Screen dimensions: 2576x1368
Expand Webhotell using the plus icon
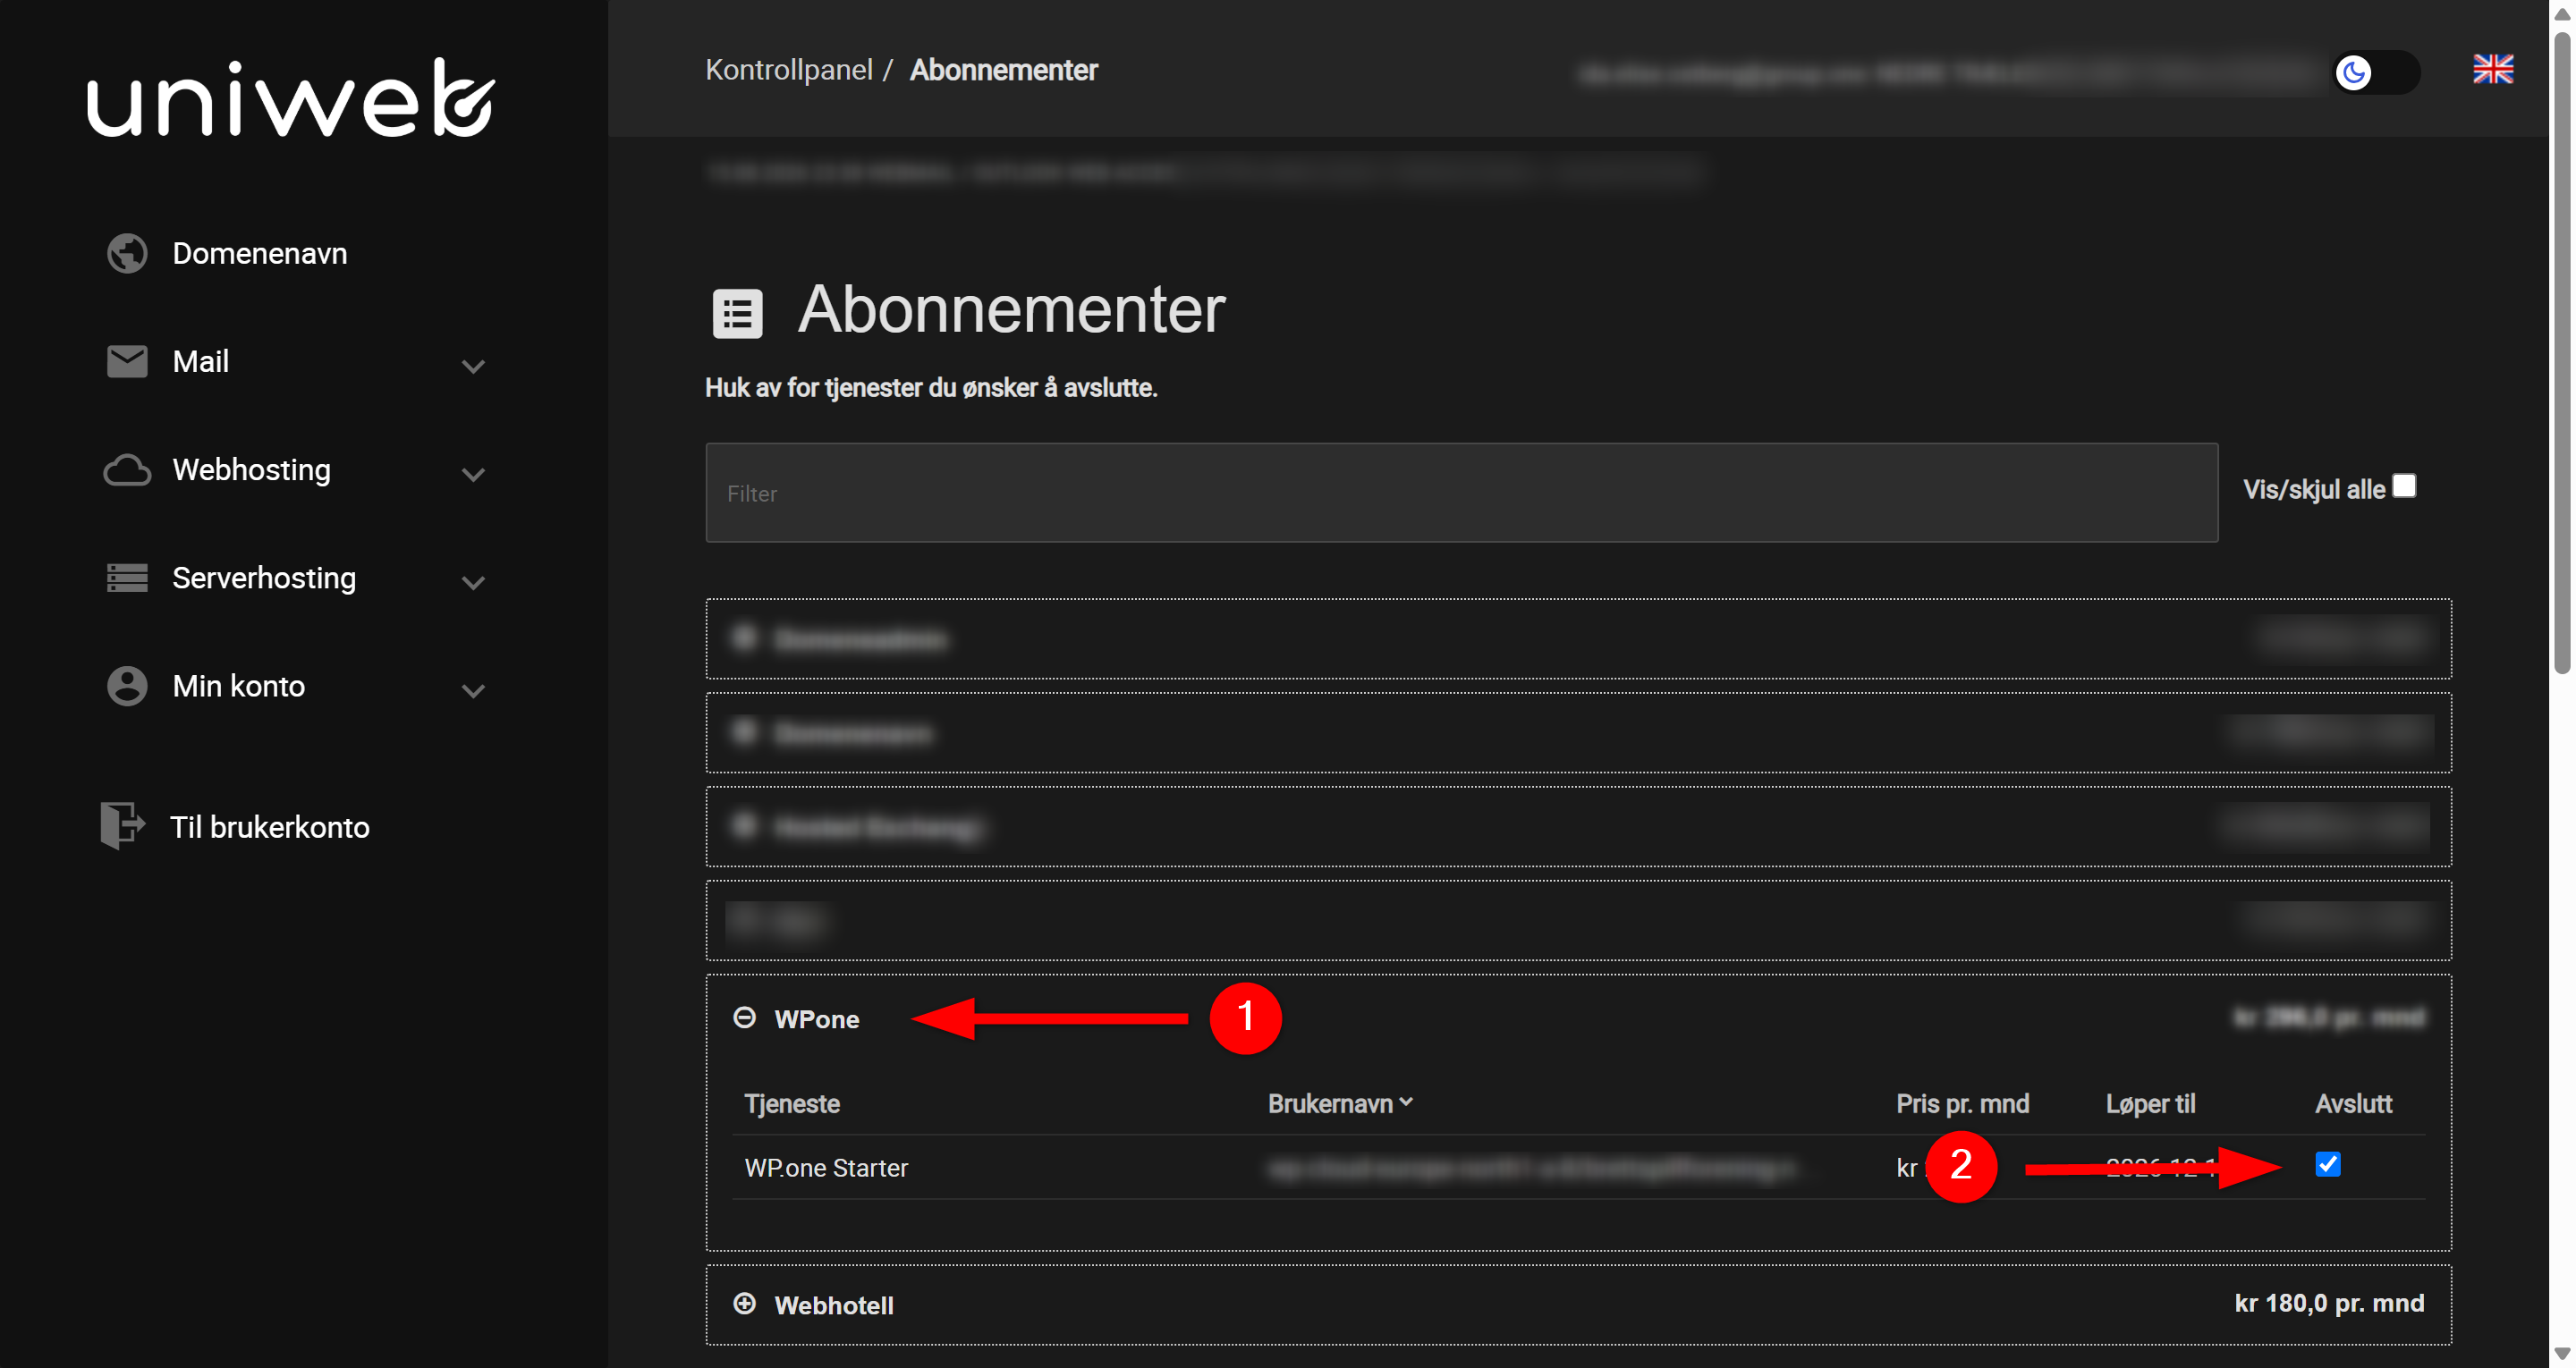[x=744, y=1304]
